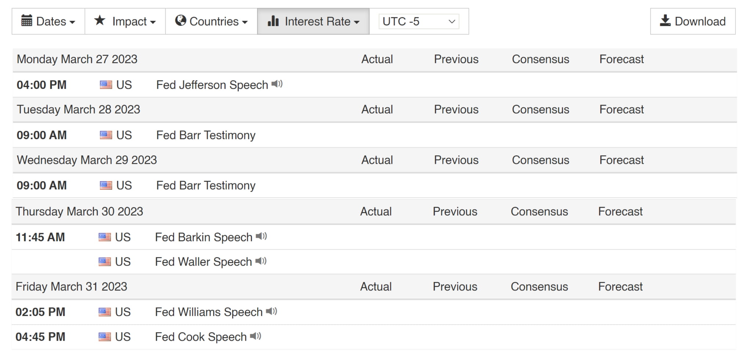The width and height of the screenshot is (752, 362).
Task: Click audio icon next to Fed Waller Speech
Action: coord(261,261)
